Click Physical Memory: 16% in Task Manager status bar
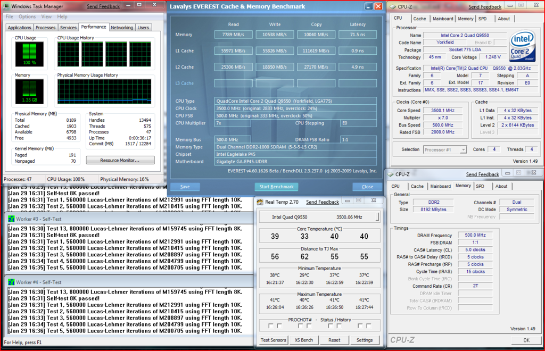This screenshot has height=351, width=545. (x=125, y=179)
